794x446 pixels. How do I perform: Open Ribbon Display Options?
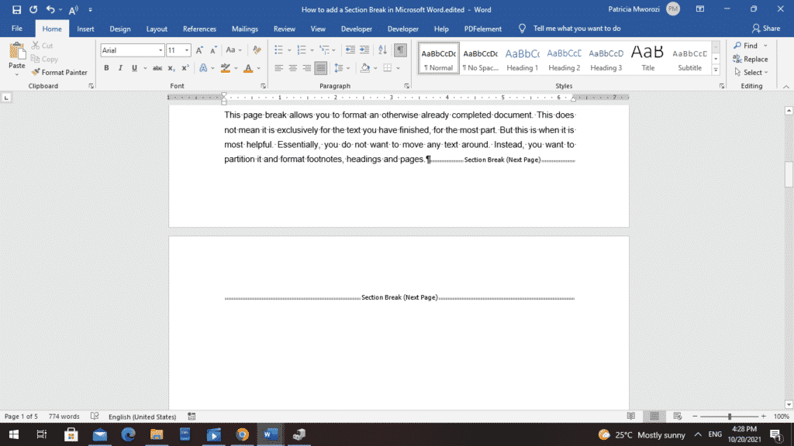click(x=700, y=9)
